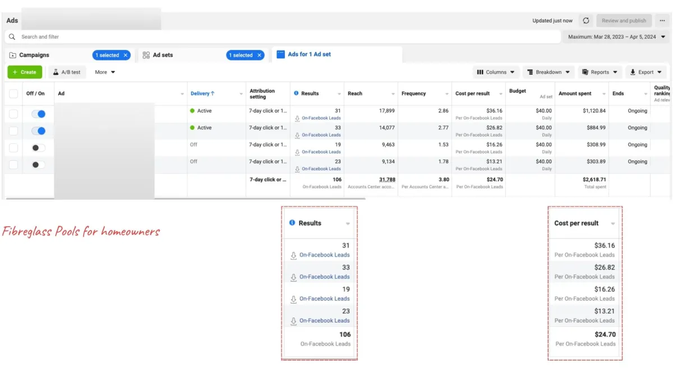Open the three-dot more options menu
Viewport: 673px width, 368px height.
[x=662, y=21]
